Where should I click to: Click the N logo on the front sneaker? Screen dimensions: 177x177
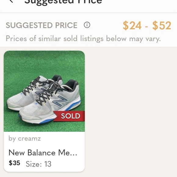60,101
